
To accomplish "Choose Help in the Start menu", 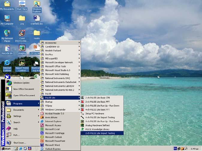I will pyautogui.click(x=22, y=129).
